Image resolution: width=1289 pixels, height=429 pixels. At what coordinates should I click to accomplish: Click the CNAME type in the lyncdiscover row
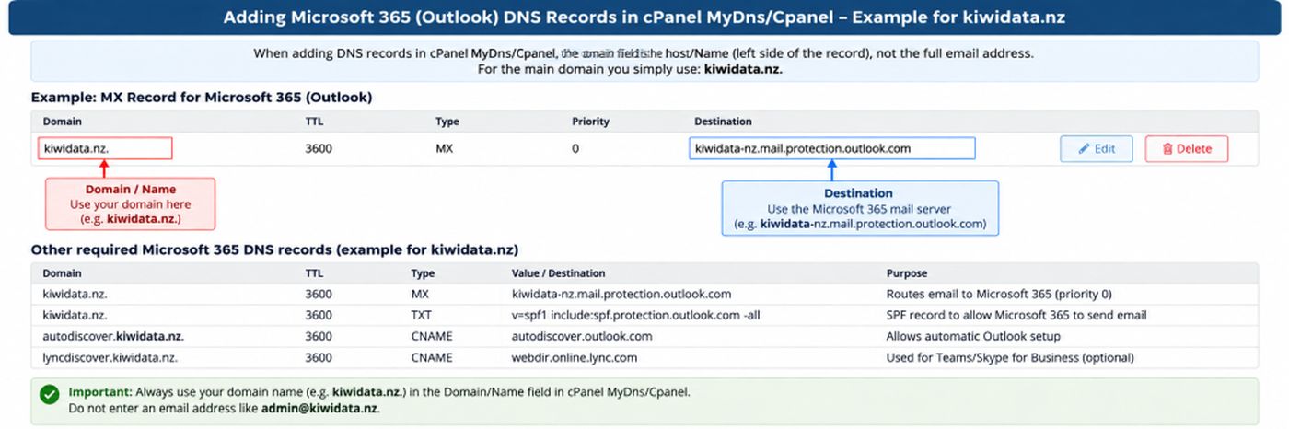pos(432,357)
